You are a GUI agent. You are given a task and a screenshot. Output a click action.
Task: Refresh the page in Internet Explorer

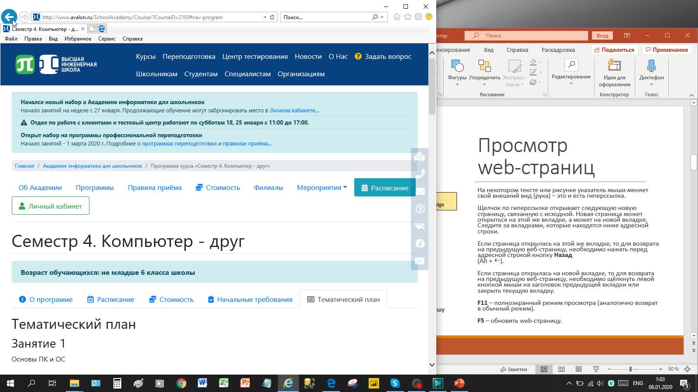pos(272,17)
